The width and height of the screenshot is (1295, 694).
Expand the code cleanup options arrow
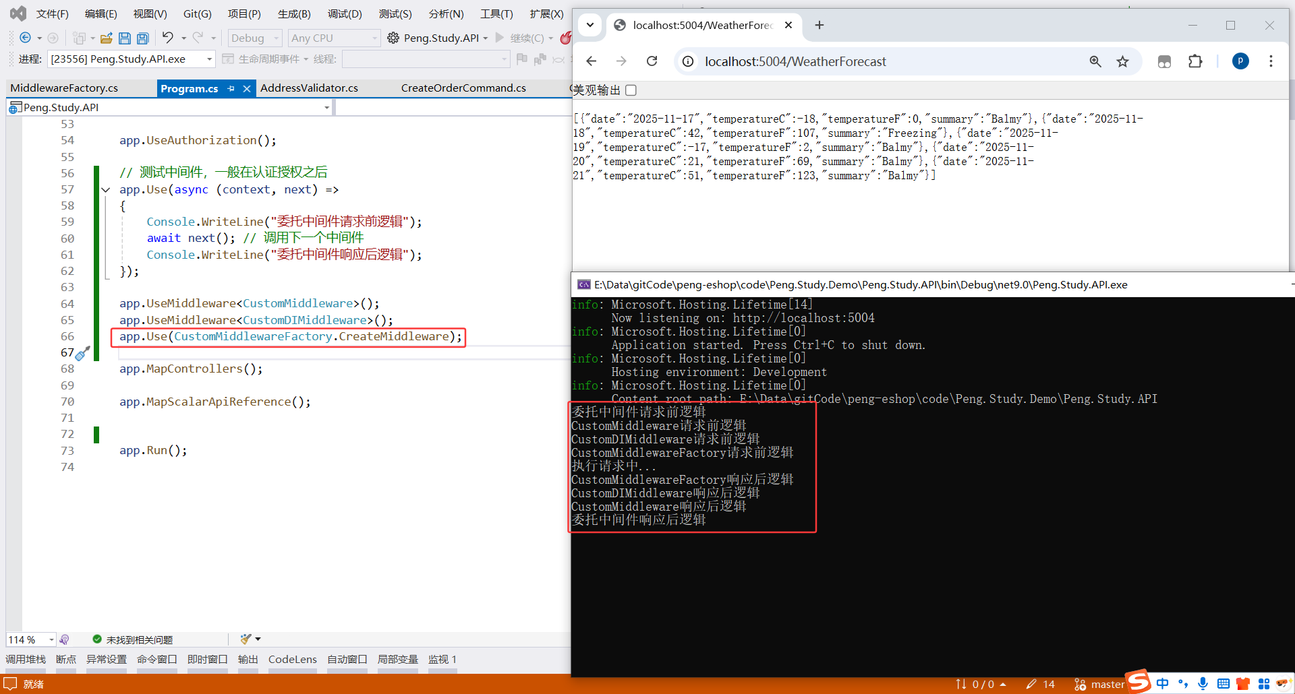(258, 639)
